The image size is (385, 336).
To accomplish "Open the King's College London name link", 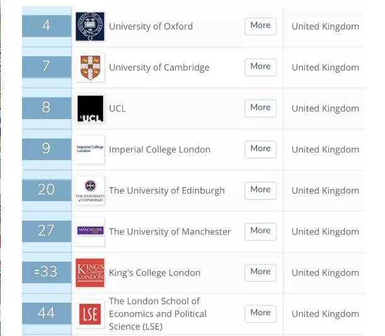I will pyautogui.click(x=154, y=272).
